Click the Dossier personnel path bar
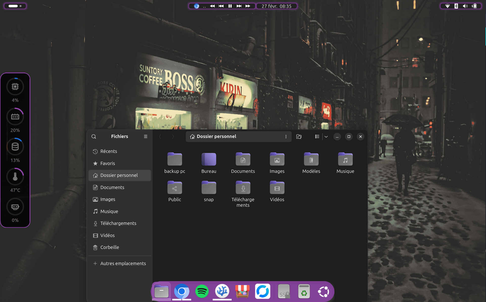 point(238,136)
